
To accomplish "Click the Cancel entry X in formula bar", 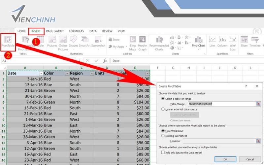I will [x=87, y=61].
